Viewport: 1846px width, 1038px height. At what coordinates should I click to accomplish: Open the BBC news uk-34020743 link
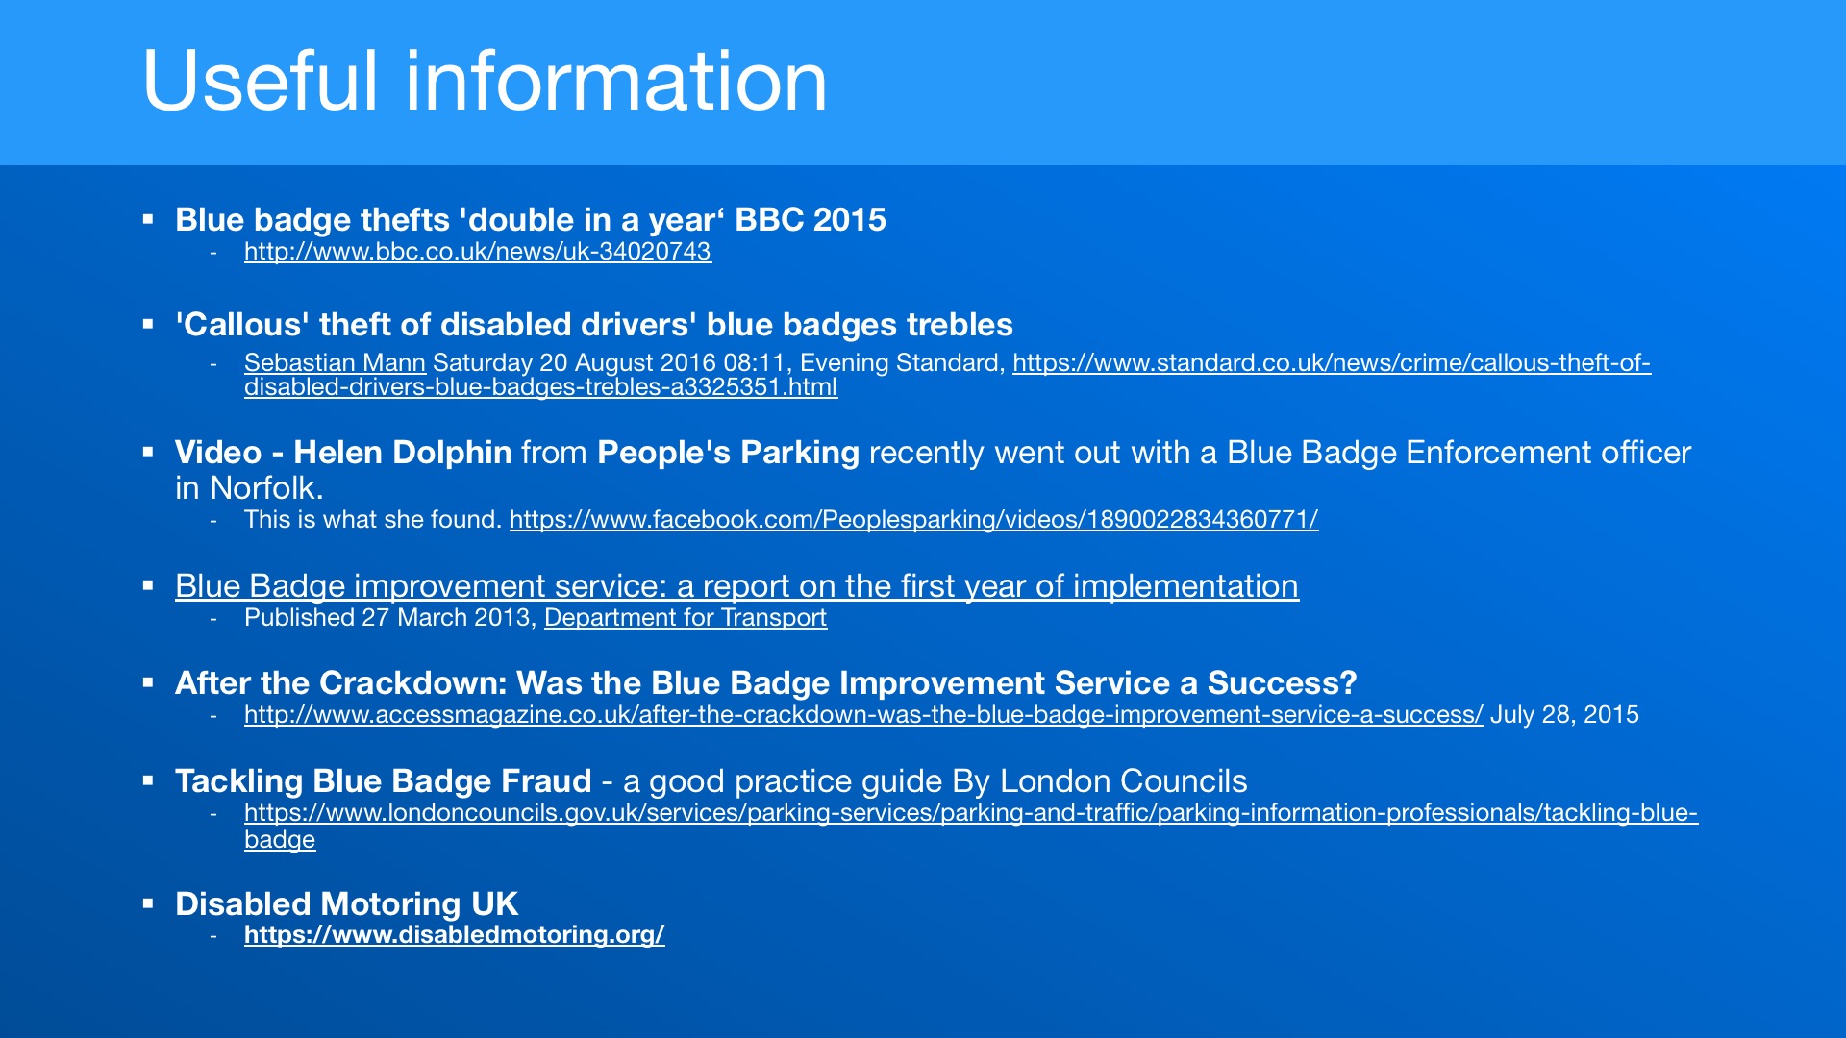tap(478, 252)
